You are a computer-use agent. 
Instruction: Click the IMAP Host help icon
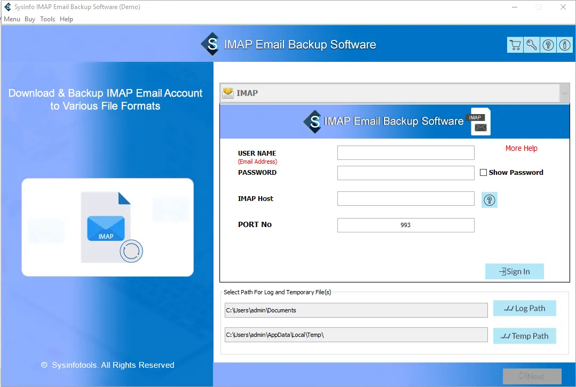(489, 200)
